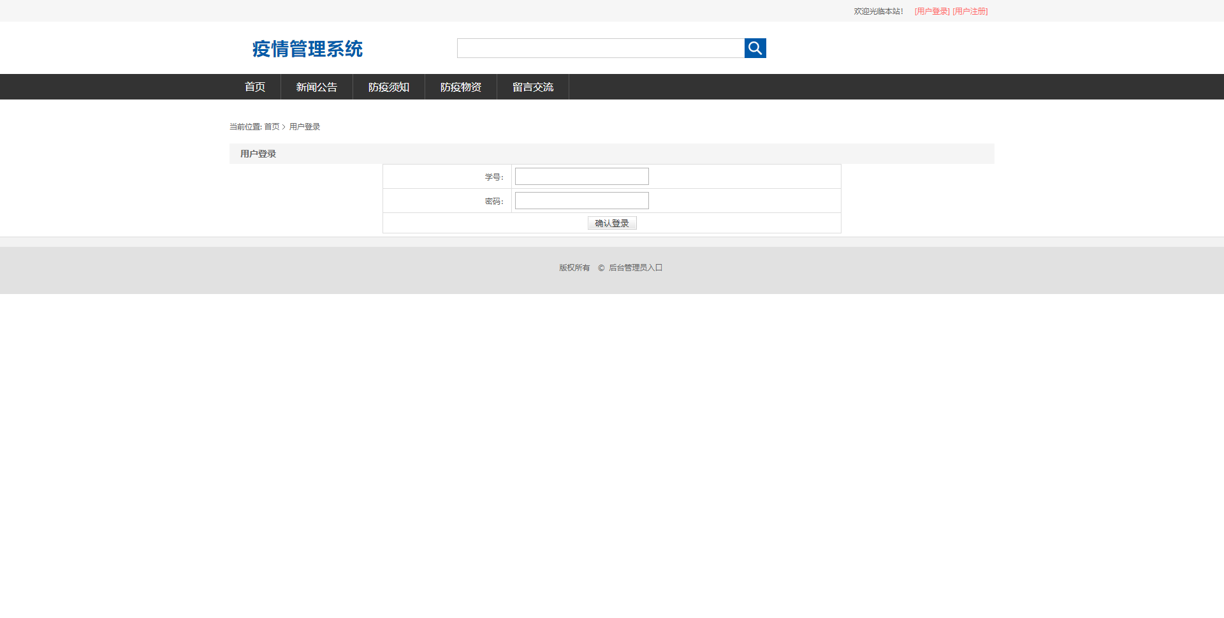Click the [用户注册] link at top right

click(x=970, y=11)
